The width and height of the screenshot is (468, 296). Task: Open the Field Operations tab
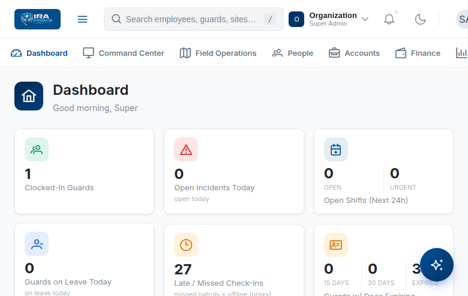(x=218, y=53)
